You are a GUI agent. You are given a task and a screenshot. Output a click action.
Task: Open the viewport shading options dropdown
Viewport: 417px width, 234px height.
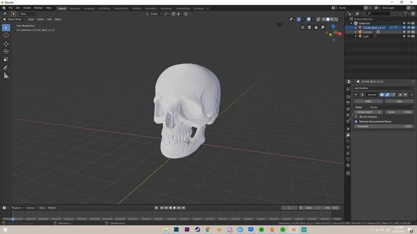point(340,19)
